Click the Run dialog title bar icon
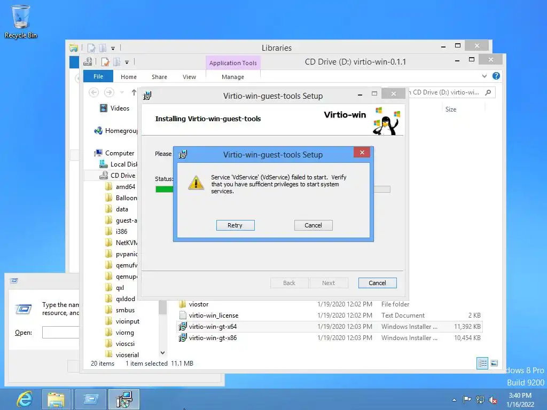 [14, 281]
